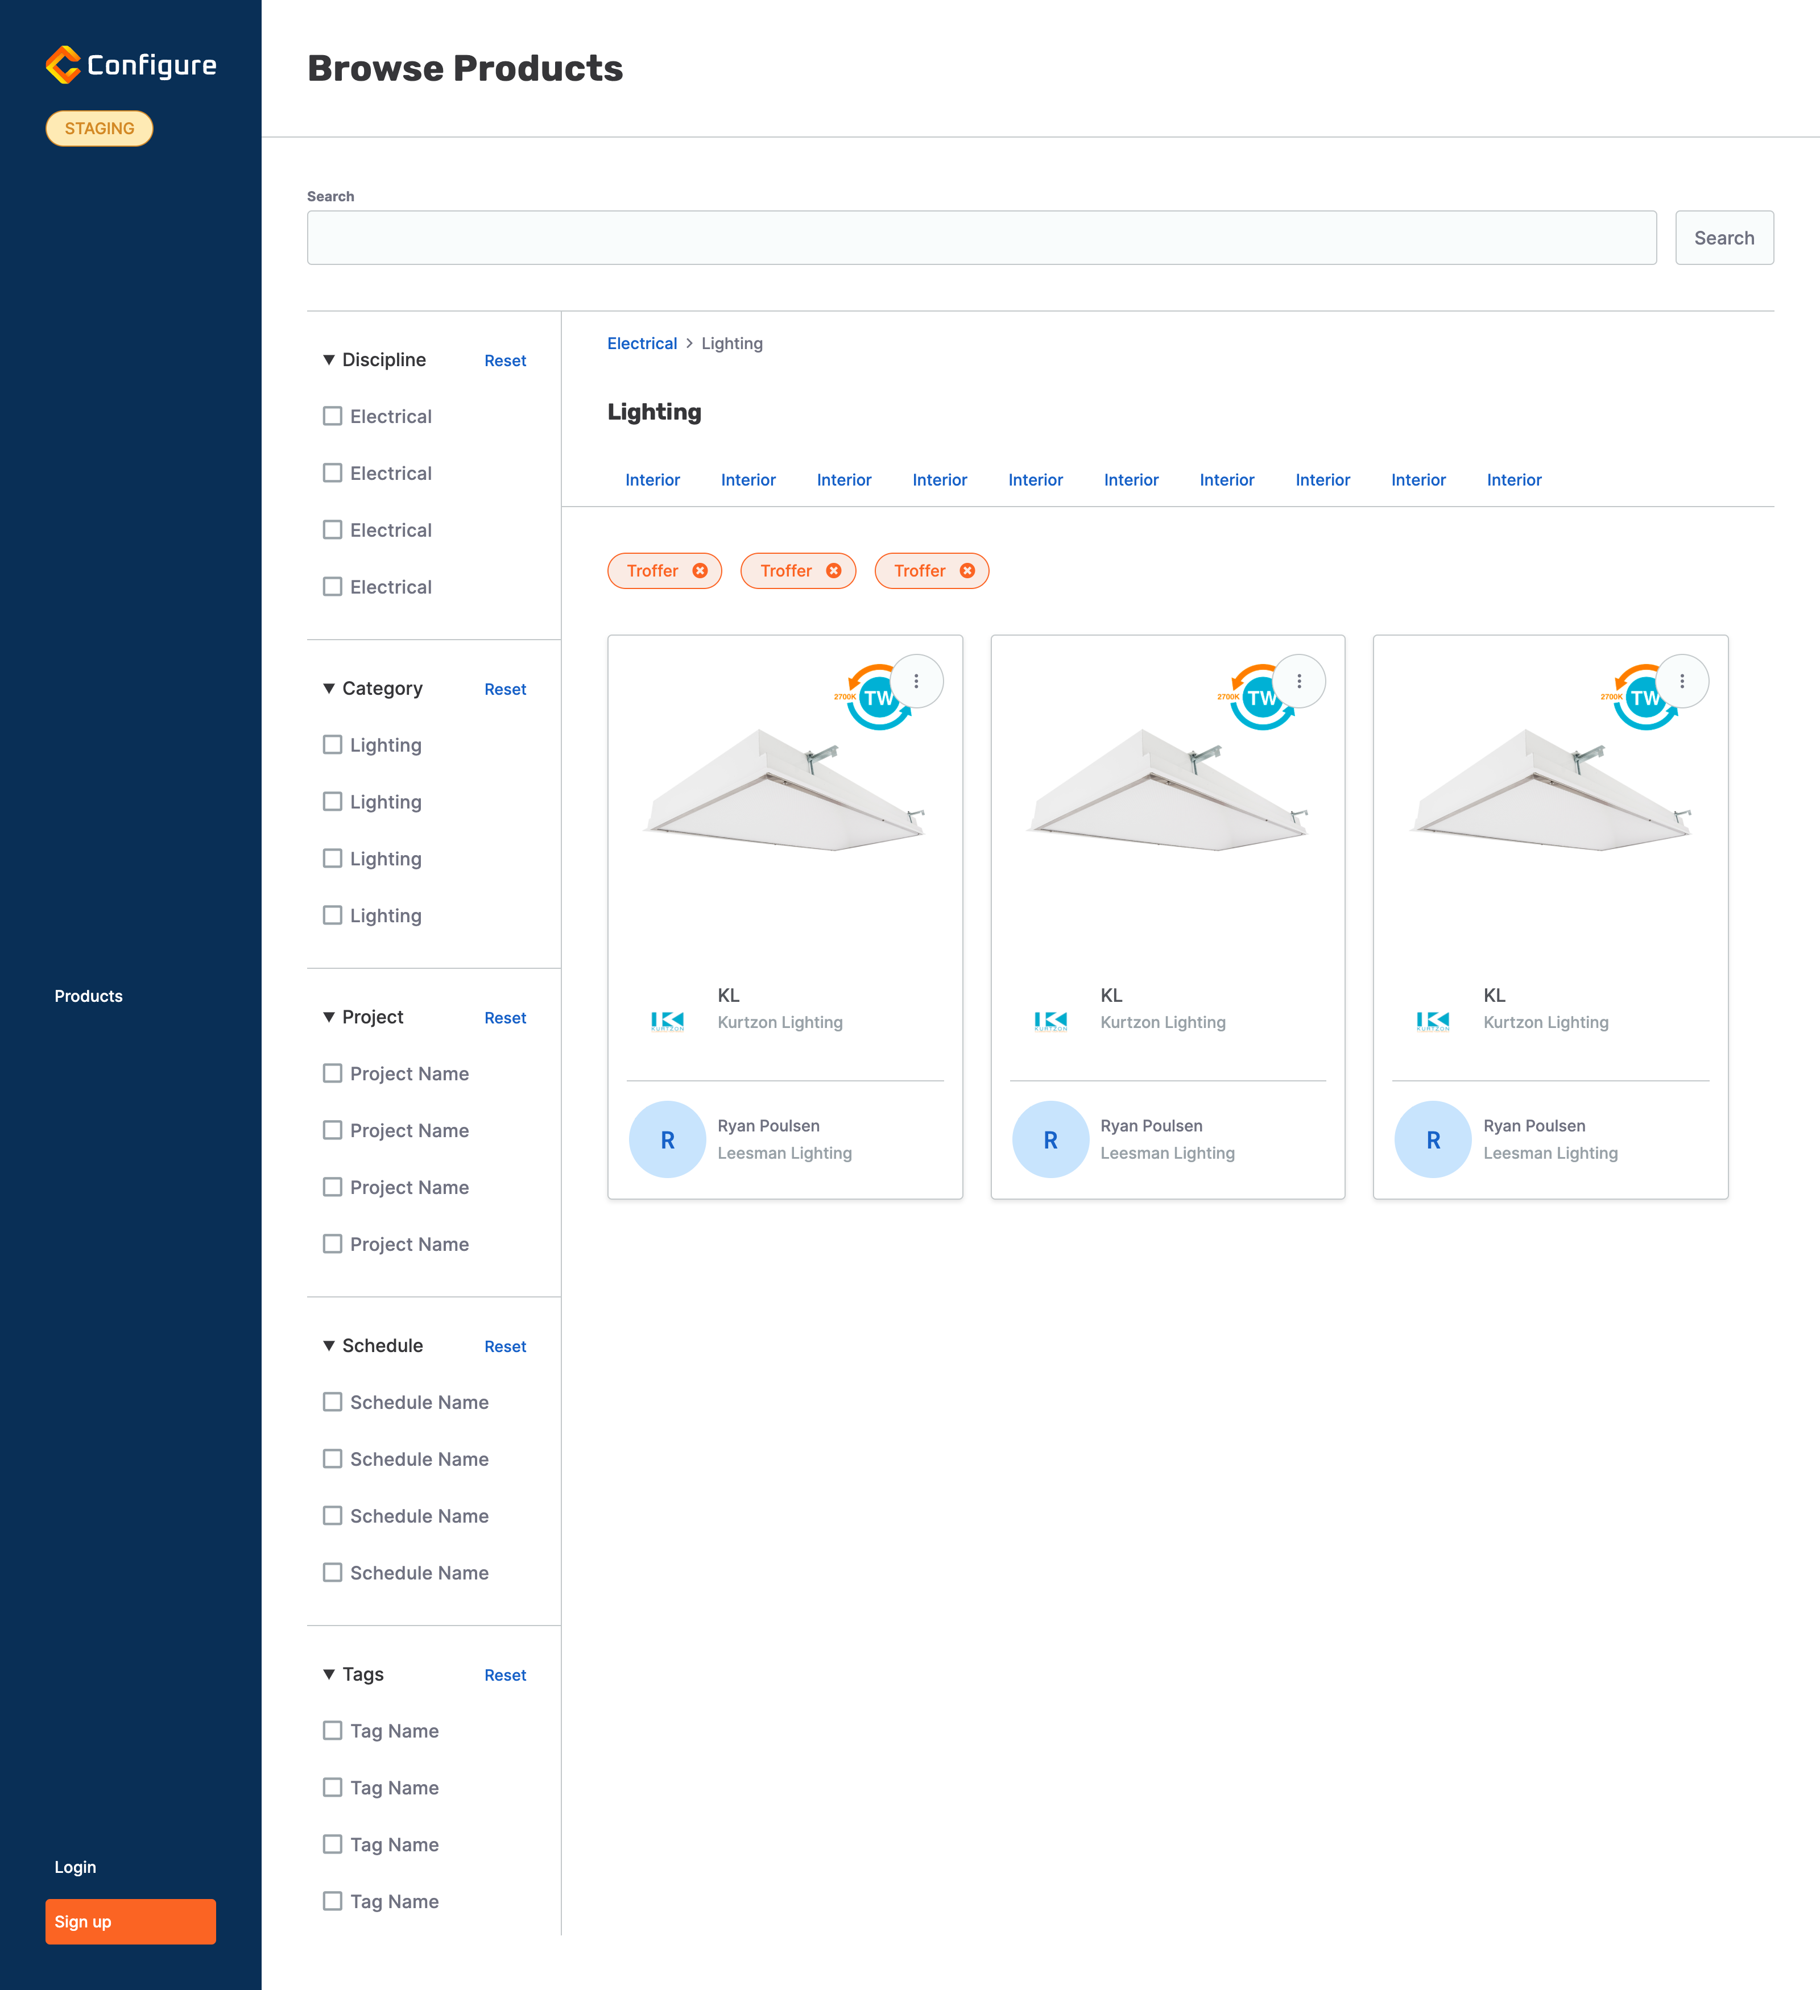The image size is (1820, 1990).
Task: Open the last product card's three-dot menu
Action: click(x=1683, y=681)
